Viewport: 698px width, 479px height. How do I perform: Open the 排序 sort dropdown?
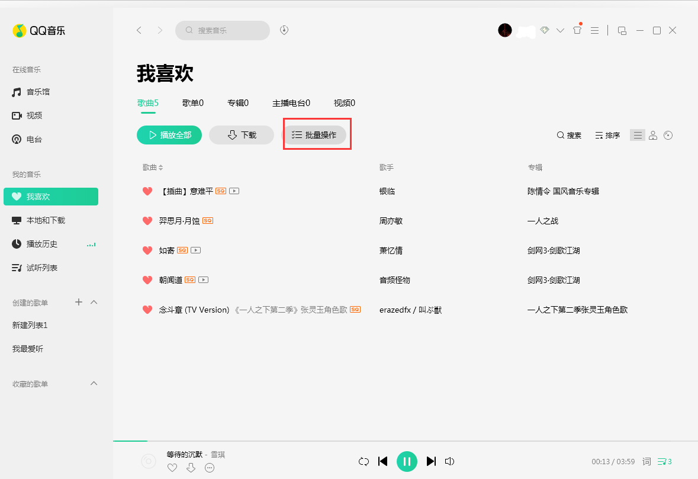tap(607, 135)
